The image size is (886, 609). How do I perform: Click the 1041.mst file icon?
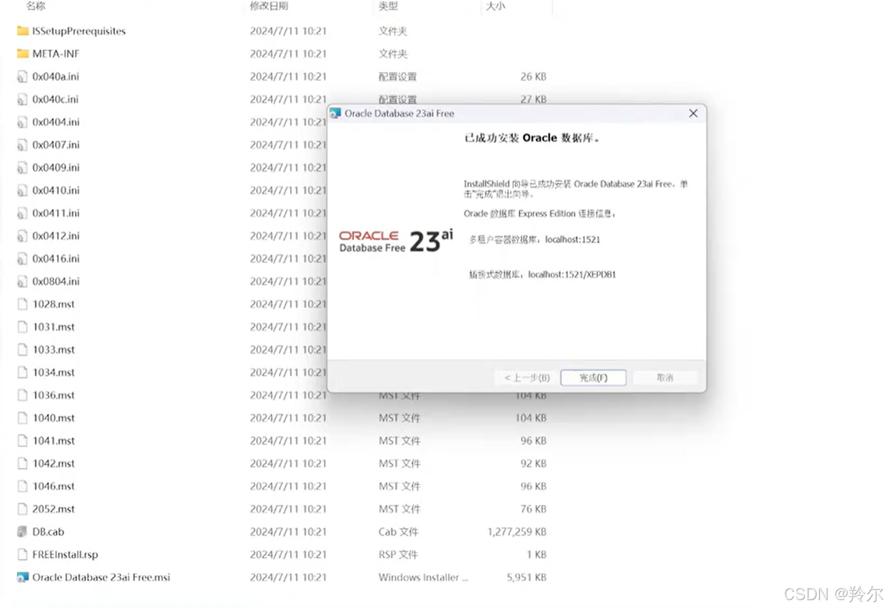(22, 441)
